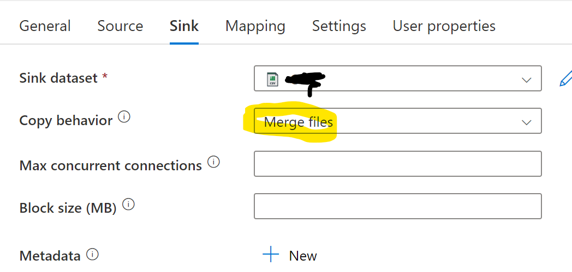Open the User properties tab
The height and width of the screenshot is (272, 572).
(444, 26)
